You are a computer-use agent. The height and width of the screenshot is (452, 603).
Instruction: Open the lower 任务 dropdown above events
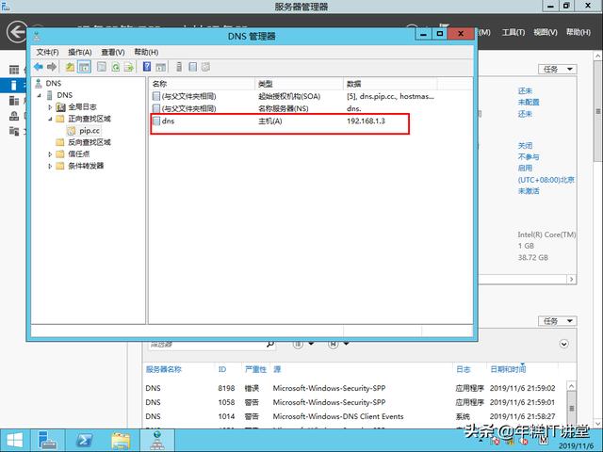(x=557, y=321)
